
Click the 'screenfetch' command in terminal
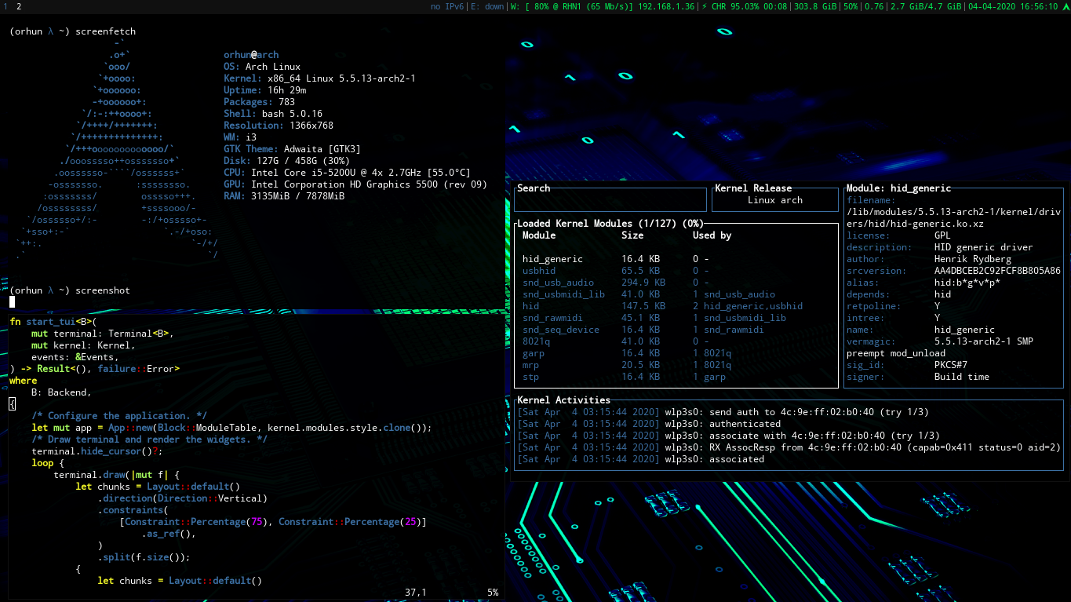tap(106, 31)
